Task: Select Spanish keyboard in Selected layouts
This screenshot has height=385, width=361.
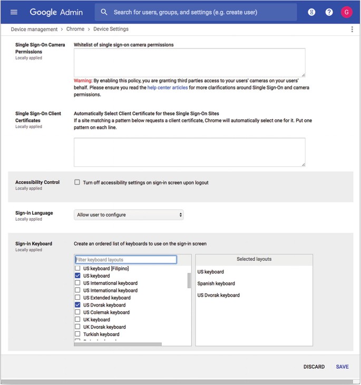Action: coord(216,283)
